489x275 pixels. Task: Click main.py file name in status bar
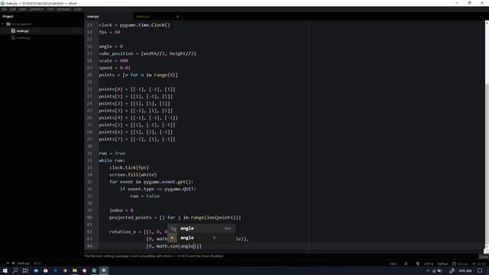[24, 263]
